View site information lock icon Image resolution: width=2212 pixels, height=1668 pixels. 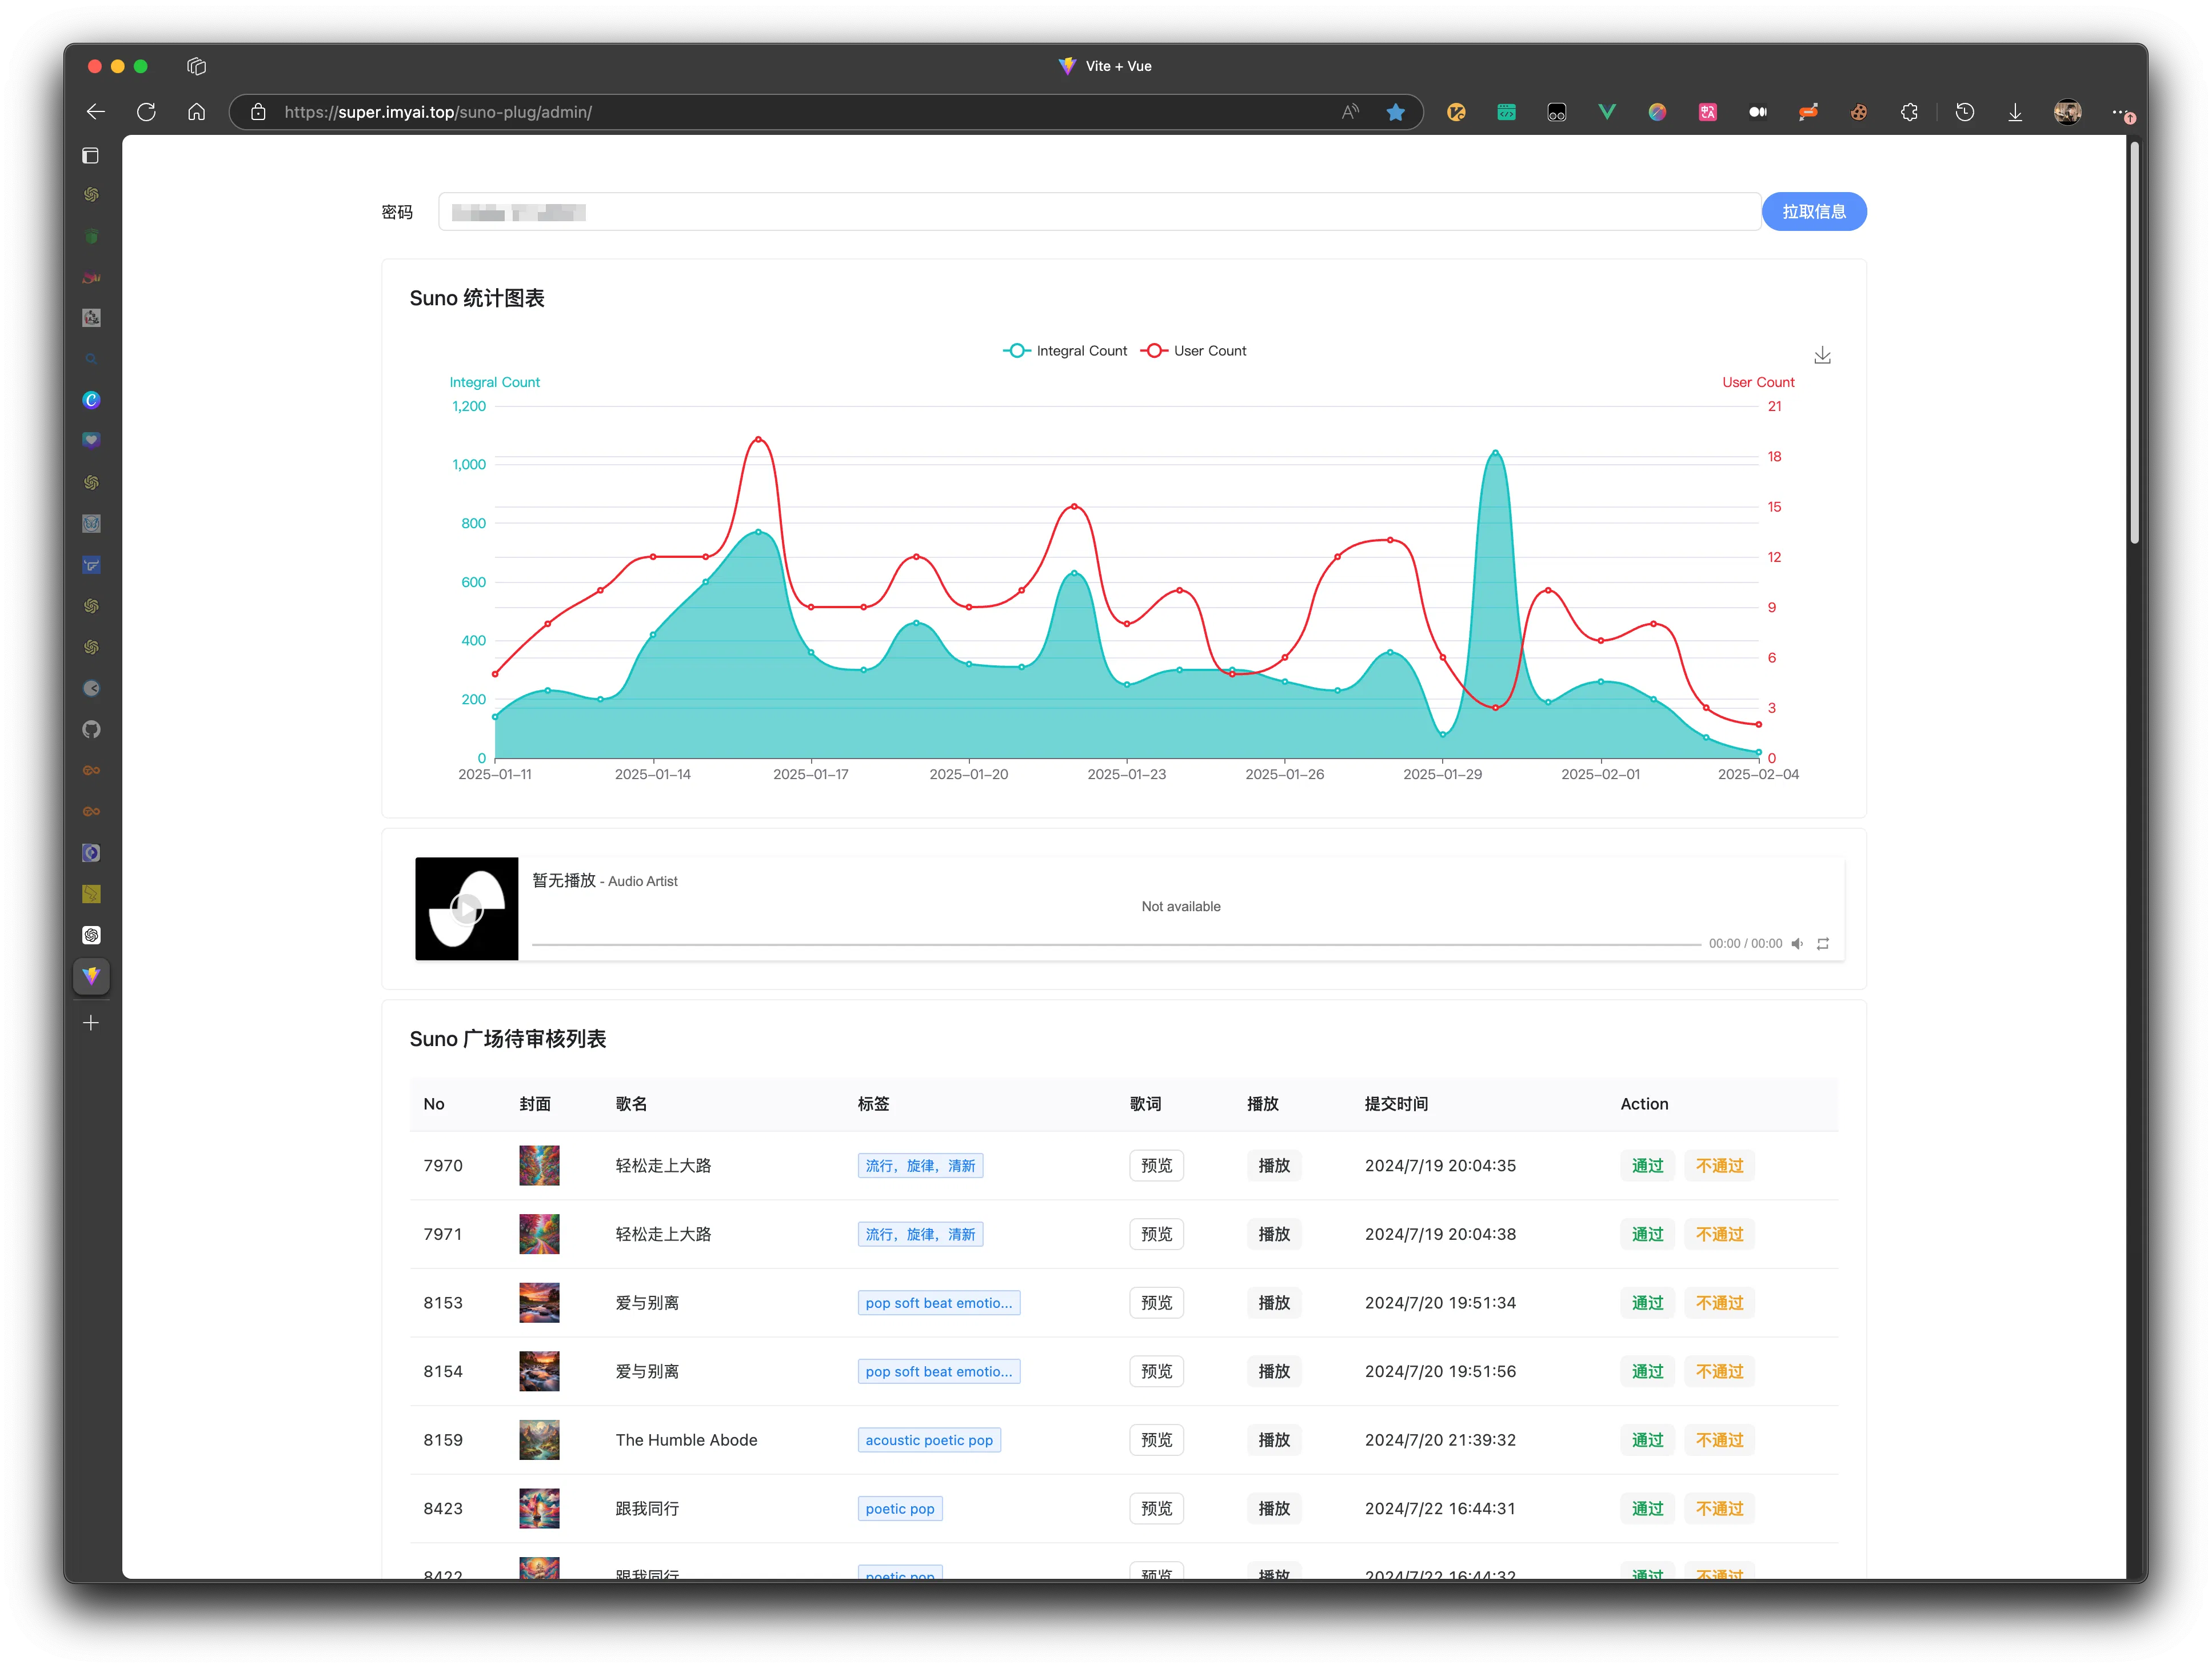[258, 112]
